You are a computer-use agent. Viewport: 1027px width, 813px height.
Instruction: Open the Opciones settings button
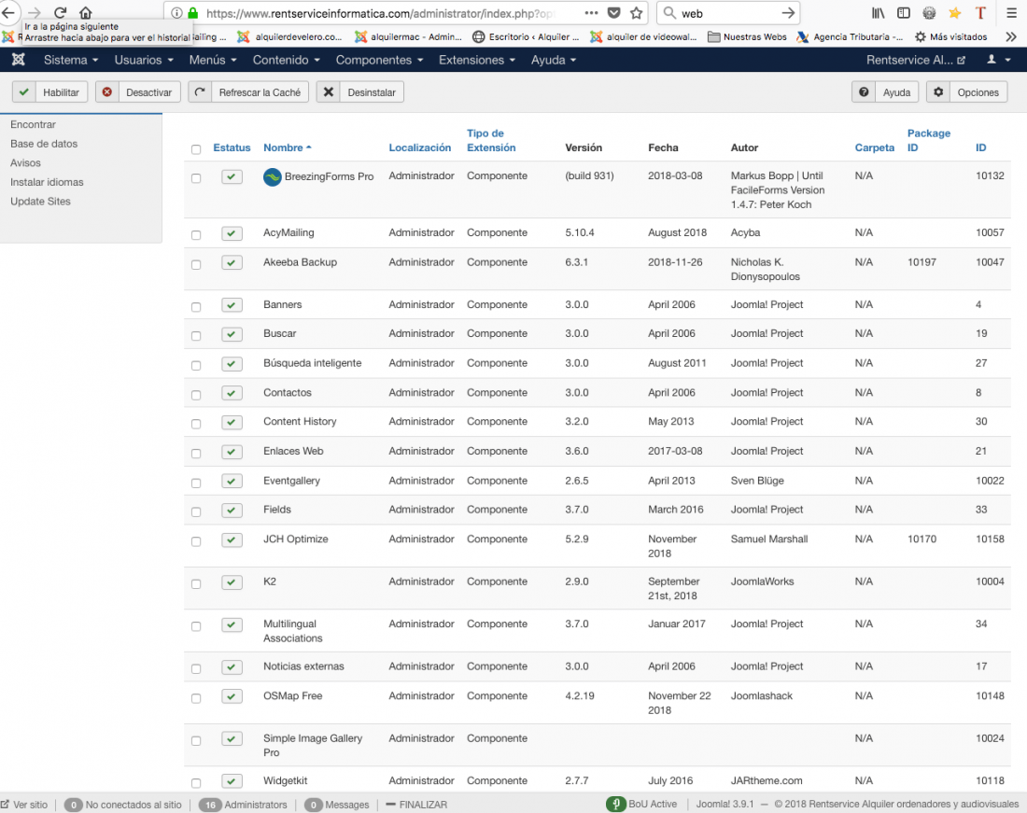pos(966,92)
